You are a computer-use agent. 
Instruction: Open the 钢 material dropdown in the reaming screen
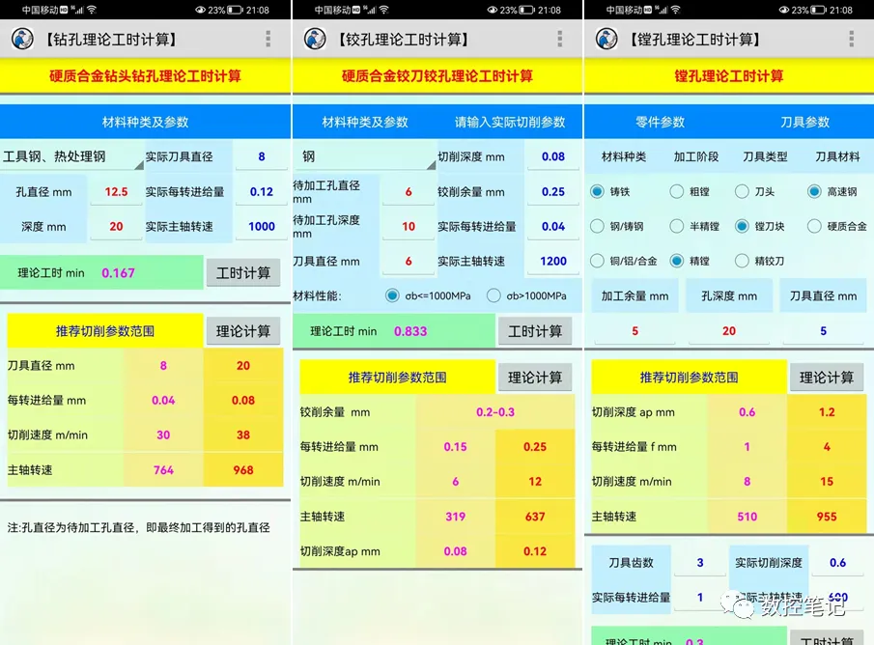click(x=364, y=156)
